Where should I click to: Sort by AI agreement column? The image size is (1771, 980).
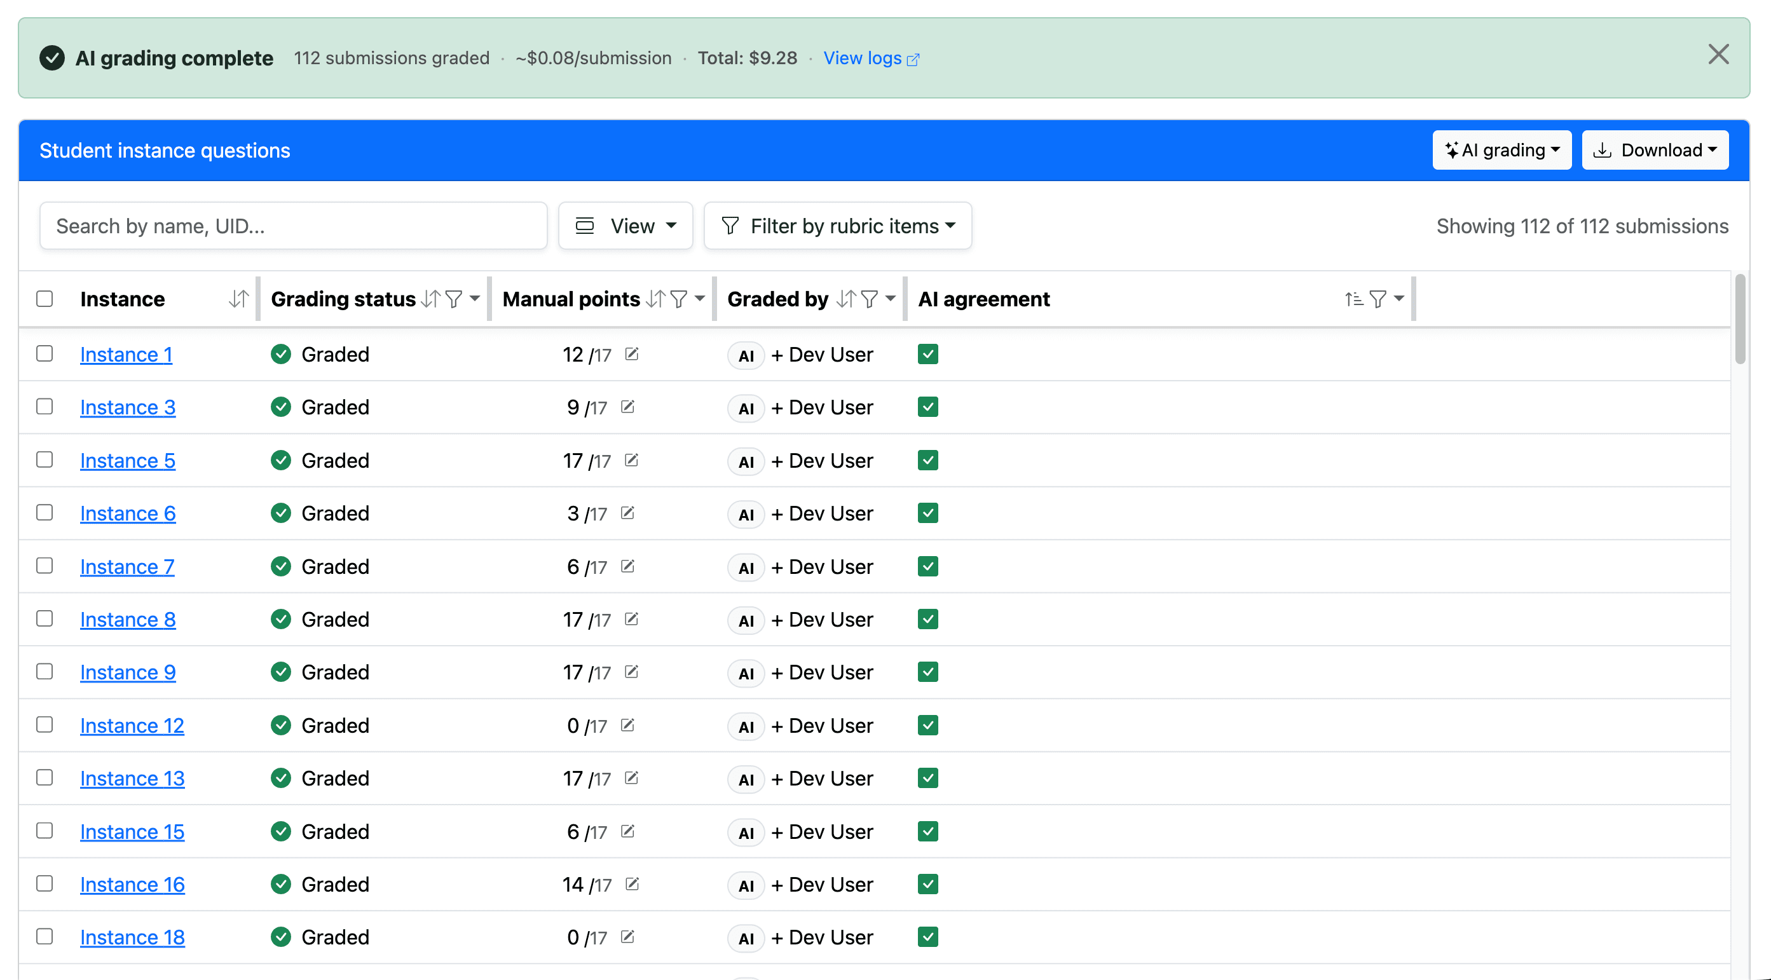pos(1354,299)
